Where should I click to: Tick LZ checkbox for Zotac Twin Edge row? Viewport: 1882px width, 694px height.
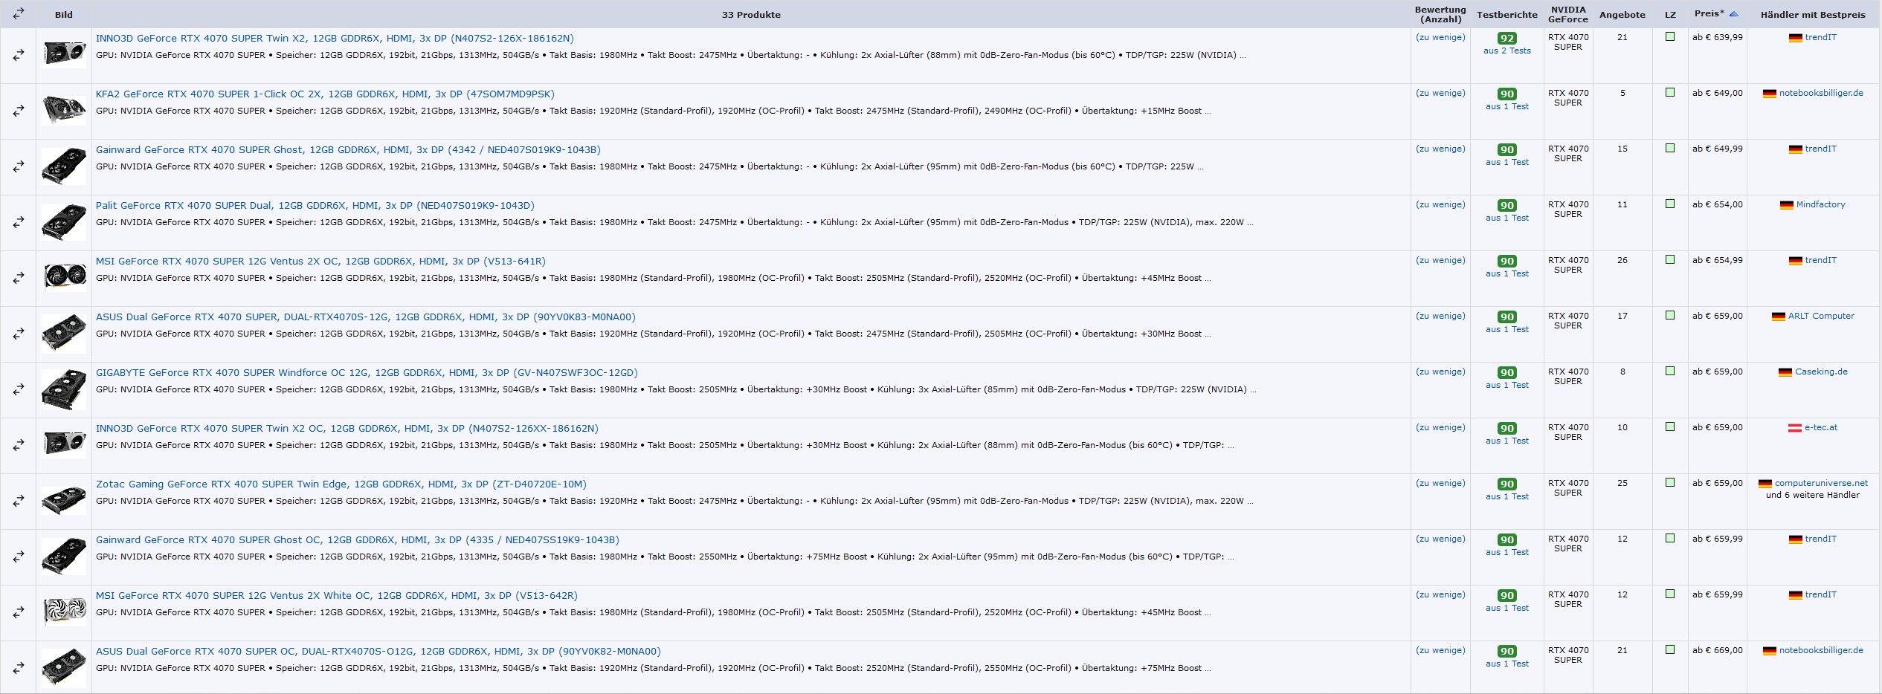1670,482
